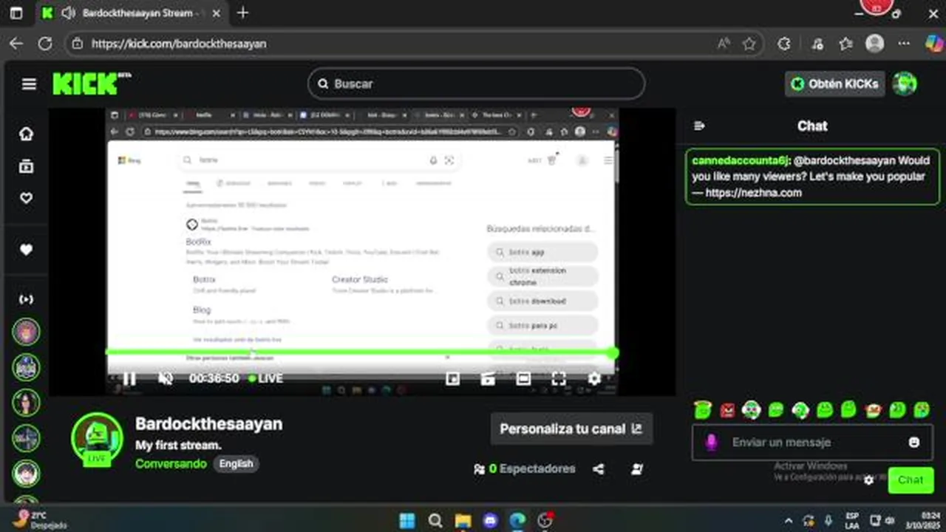
Task: Open the user avatar menu next to Obtén KICKs
Action: point(904,83)
